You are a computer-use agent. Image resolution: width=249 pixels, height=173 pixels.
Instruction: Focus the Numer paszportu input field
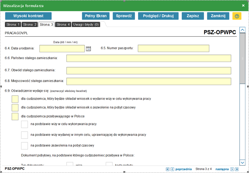174,48
